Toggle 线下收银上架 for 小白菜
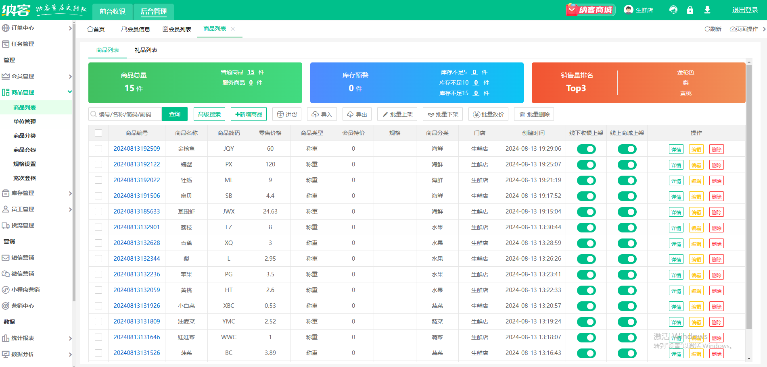 pyautogui.click(x=586, y=306)
